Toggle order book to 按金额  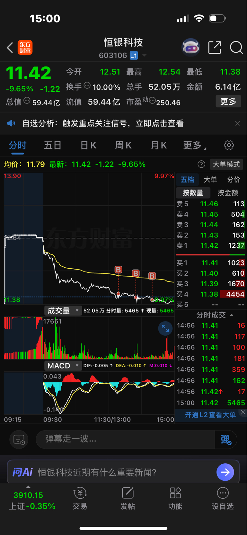coord(228,193)
